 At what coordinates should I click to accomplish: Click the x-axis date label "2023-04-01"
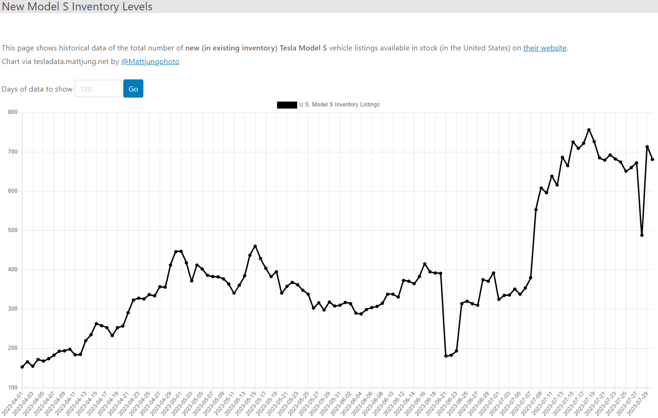tap(12, 403)
